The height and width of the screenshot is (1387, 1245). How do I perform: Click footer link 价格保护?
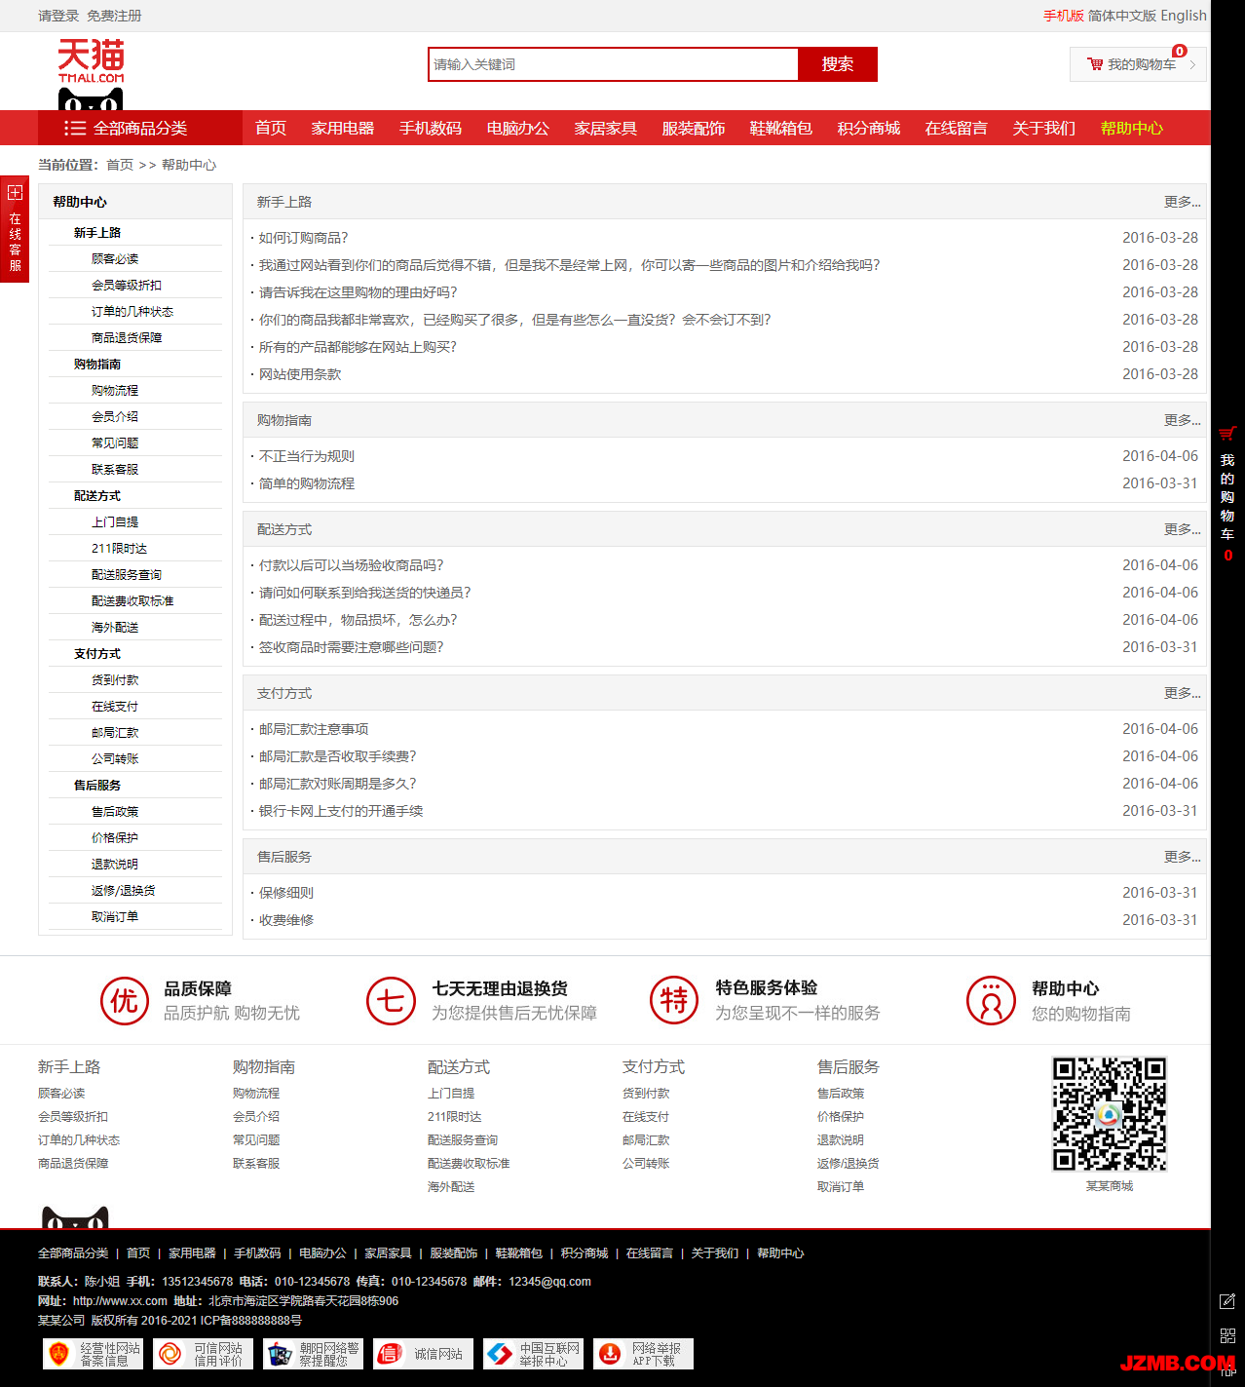[841, 1117]
